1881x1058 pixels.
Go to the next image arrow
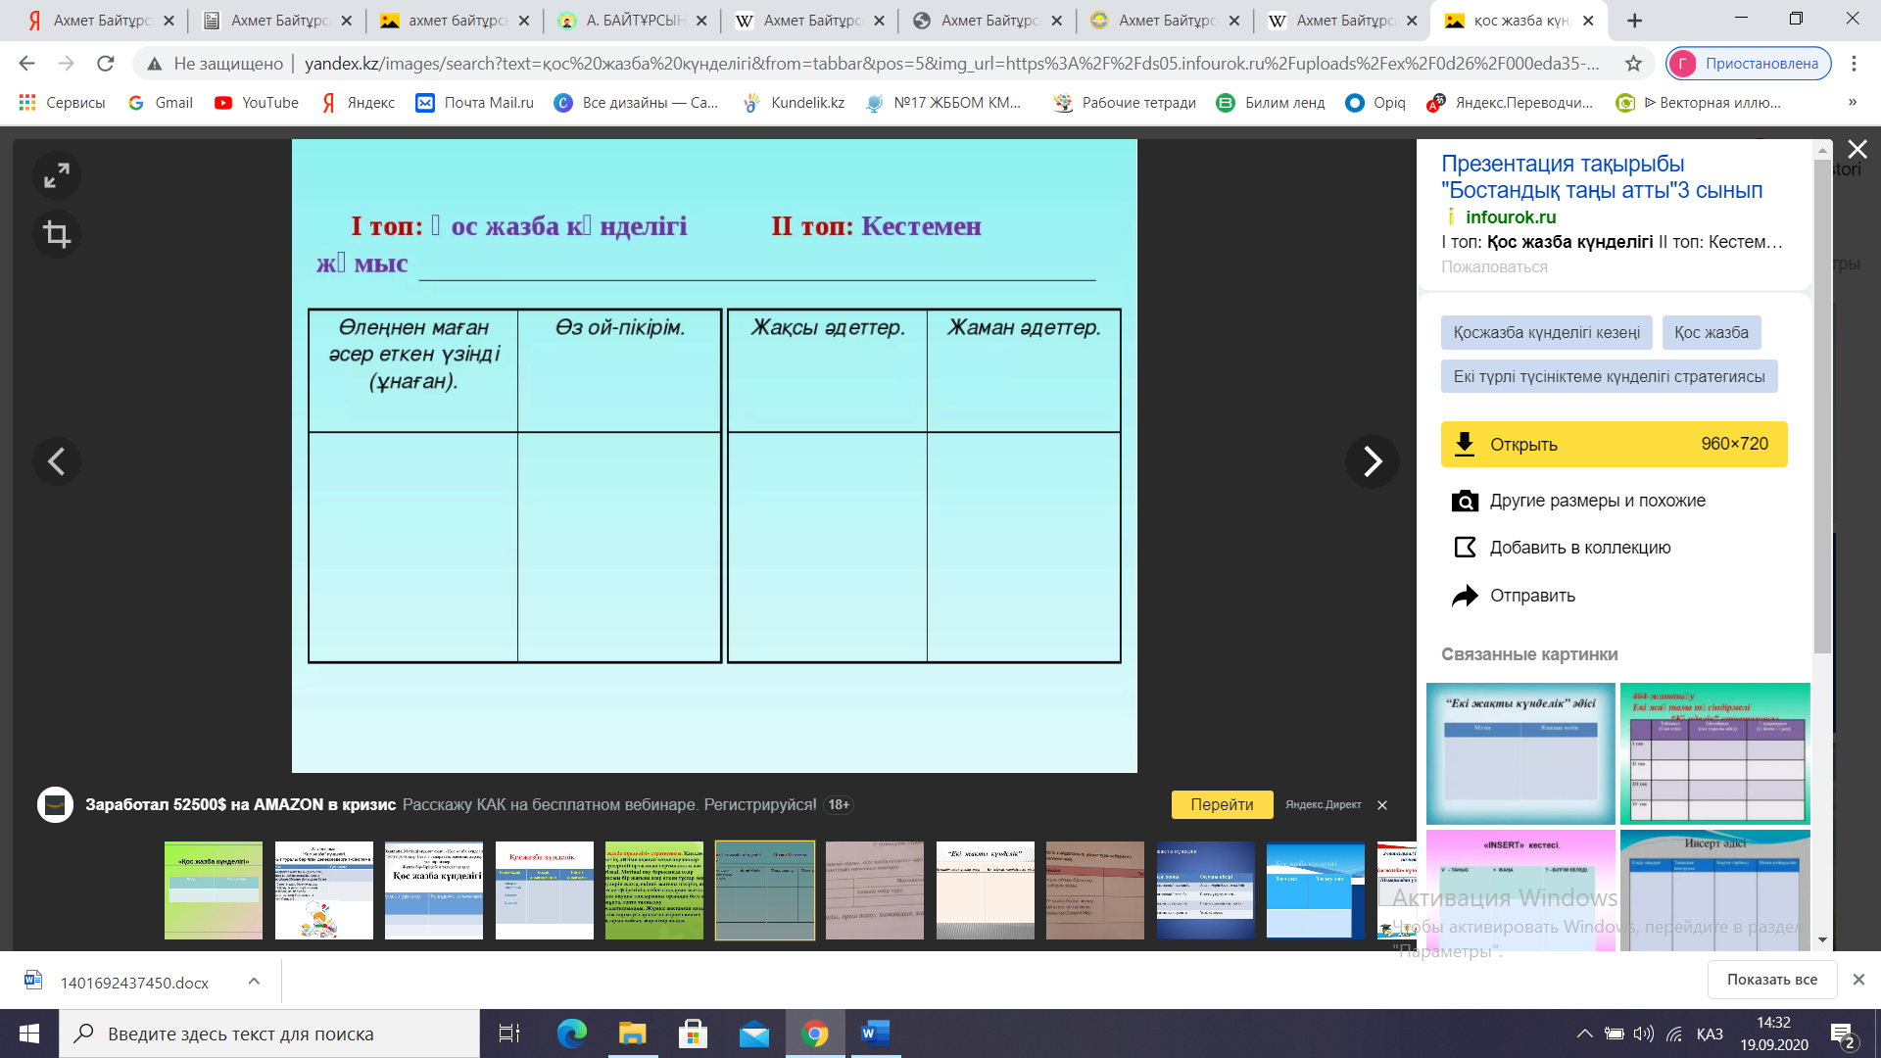click(1372, 461)
